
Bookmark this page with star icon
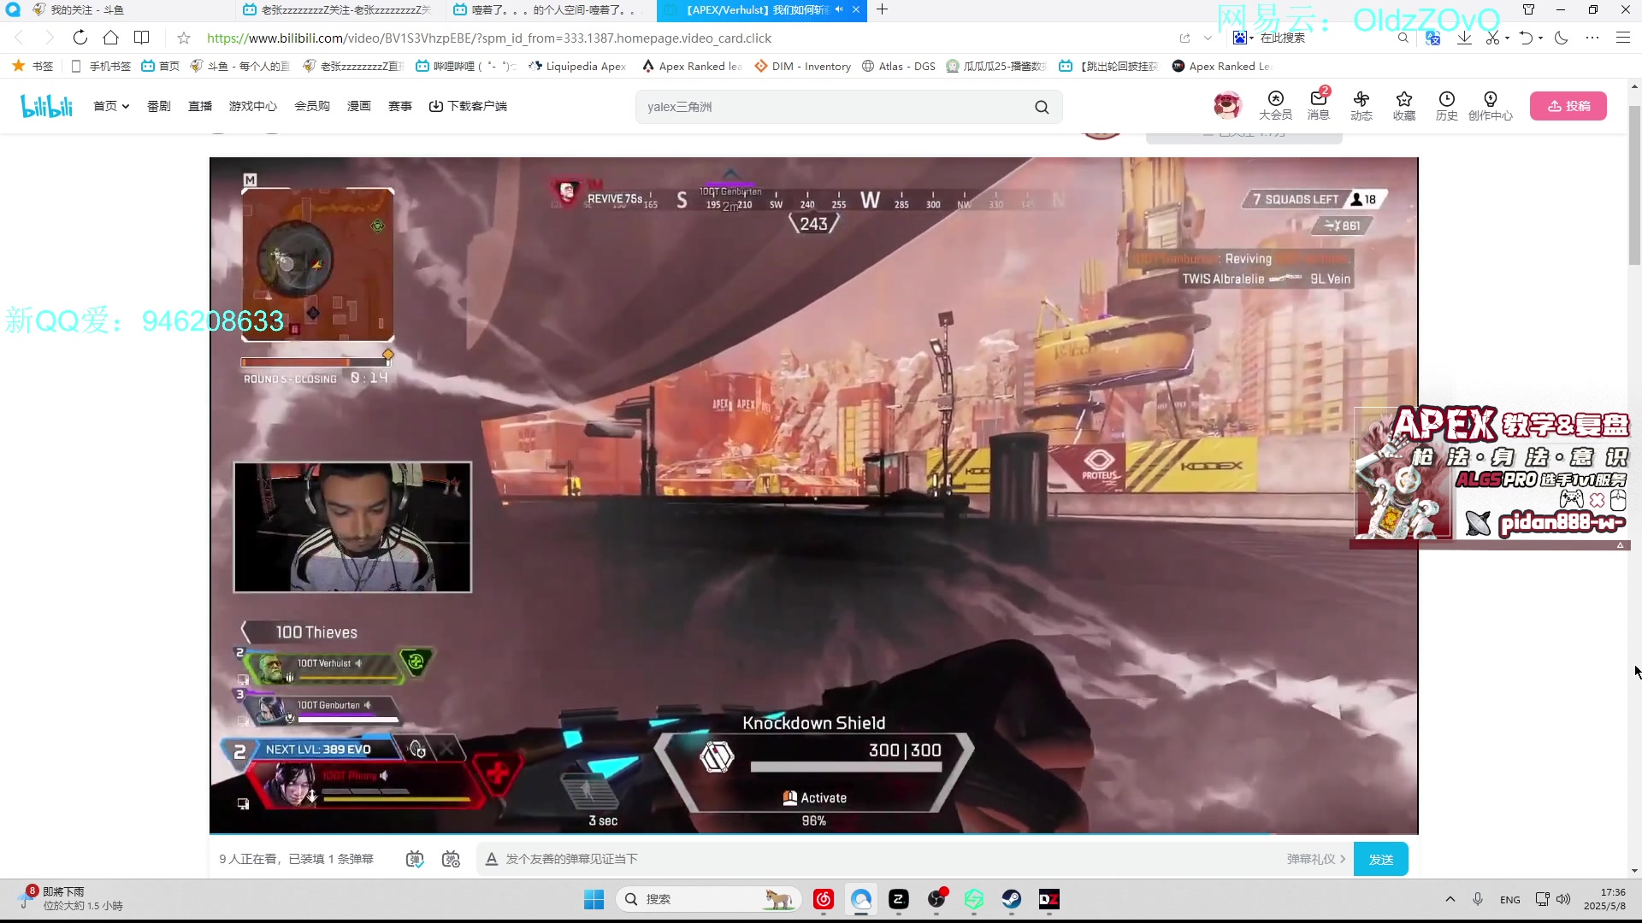click(x=183, y=38)
